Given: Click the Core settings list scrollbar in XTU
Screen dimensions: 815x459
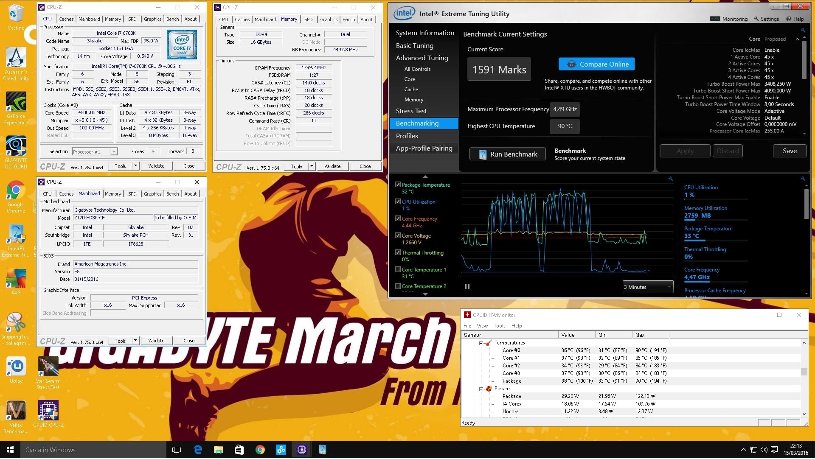Looking at the screenshot, I should pos(804,59).
